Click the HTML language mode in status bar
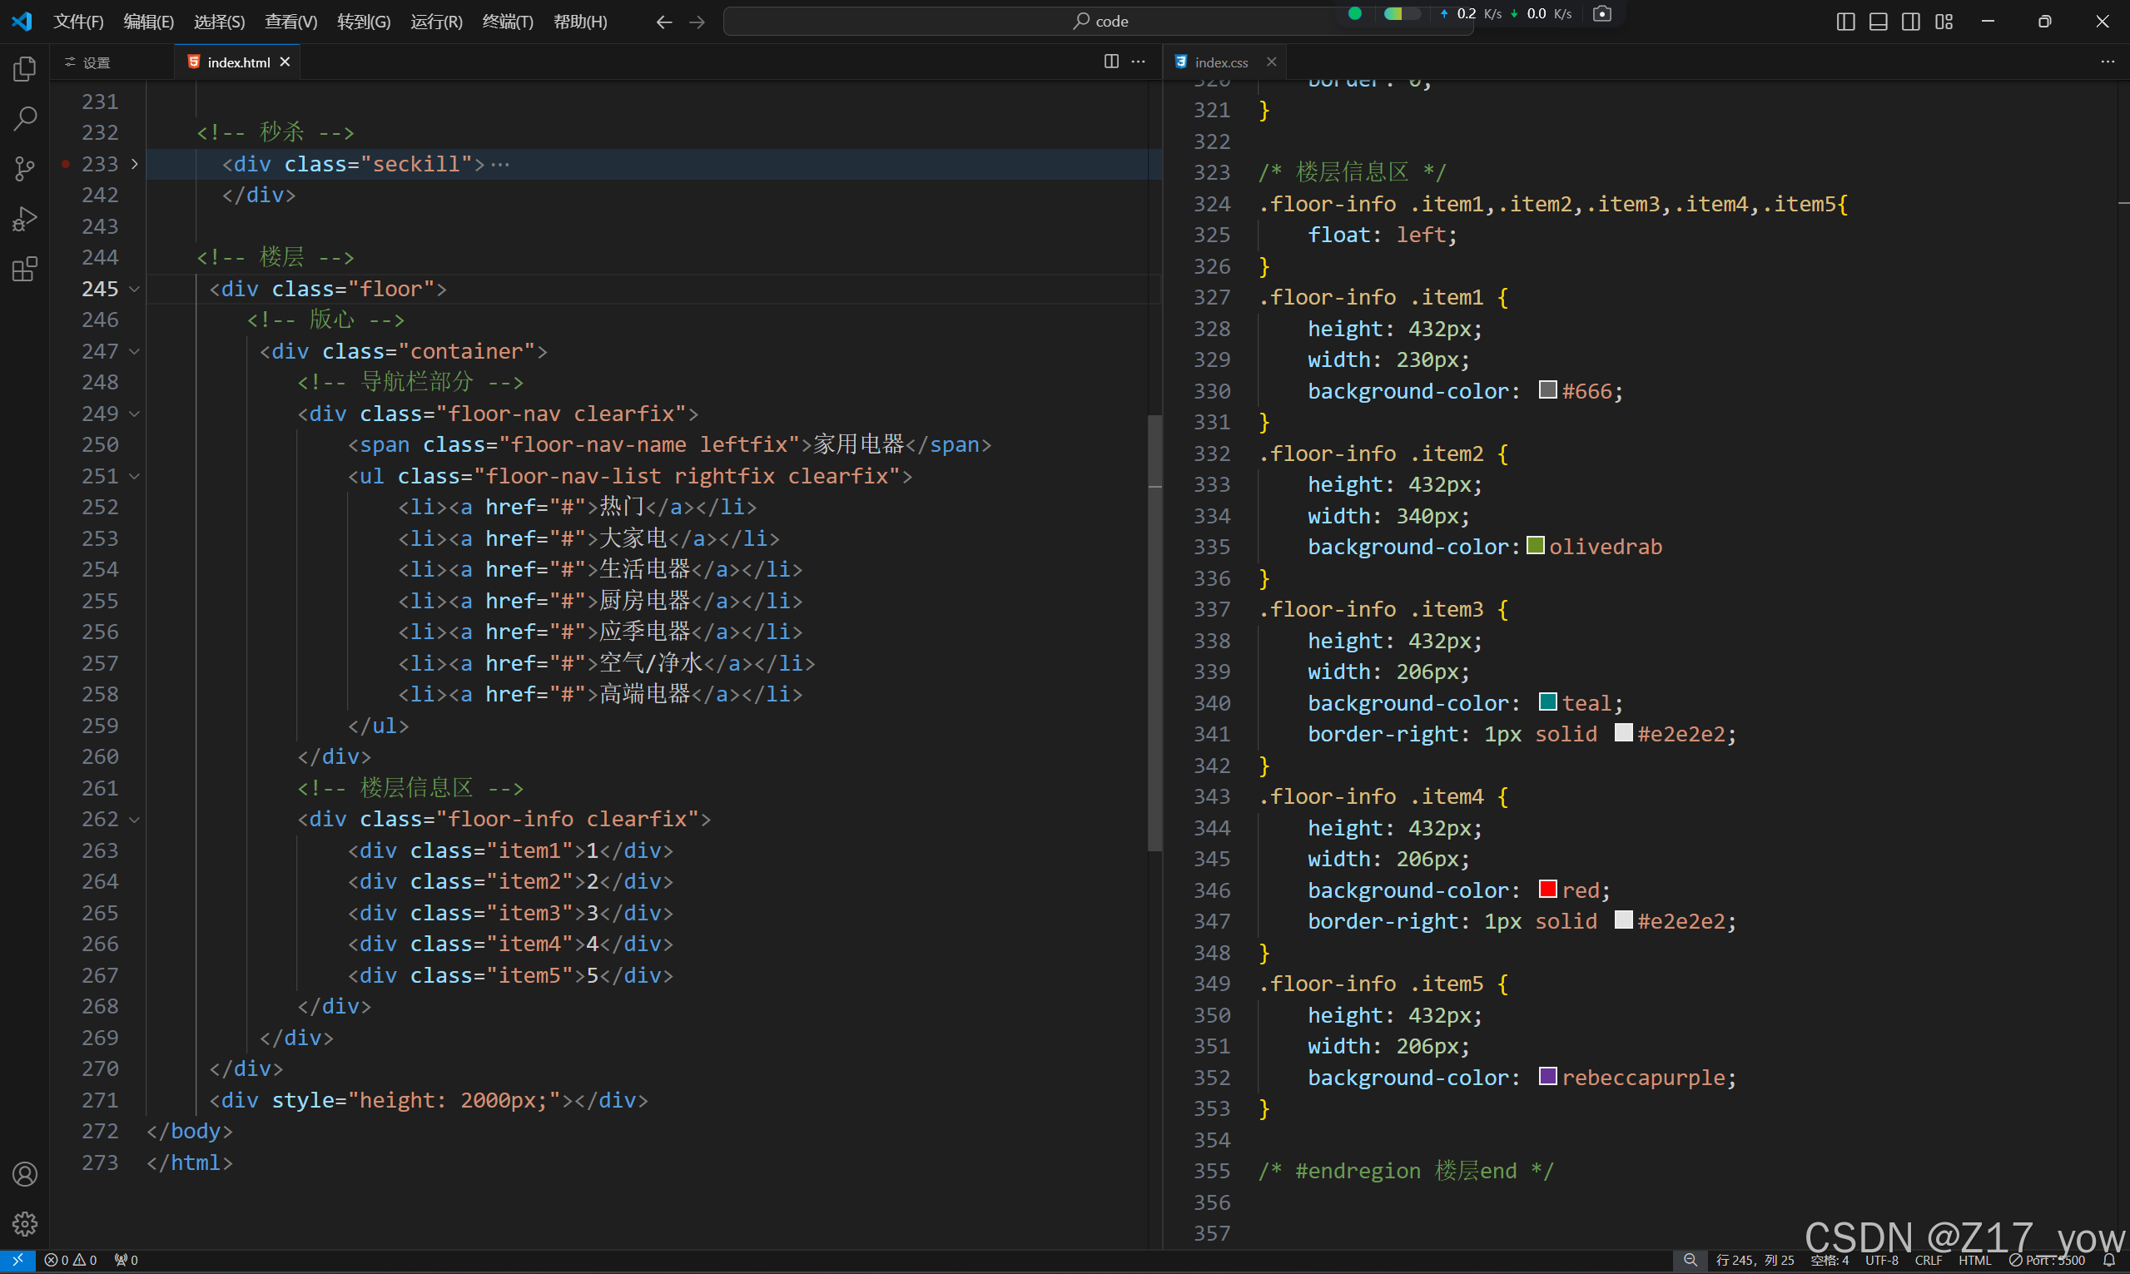The image size is (2130, 1274). [1974, 1260]
